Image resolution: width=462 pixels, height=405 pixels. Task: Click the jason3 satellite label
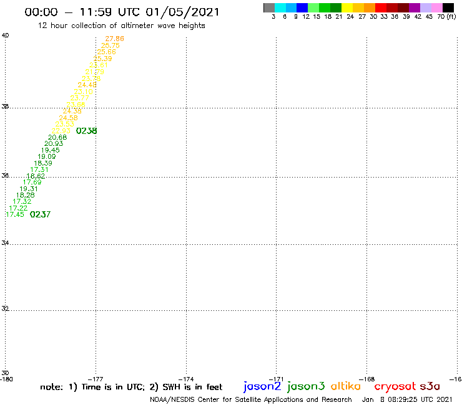click(x=306, y=386)
